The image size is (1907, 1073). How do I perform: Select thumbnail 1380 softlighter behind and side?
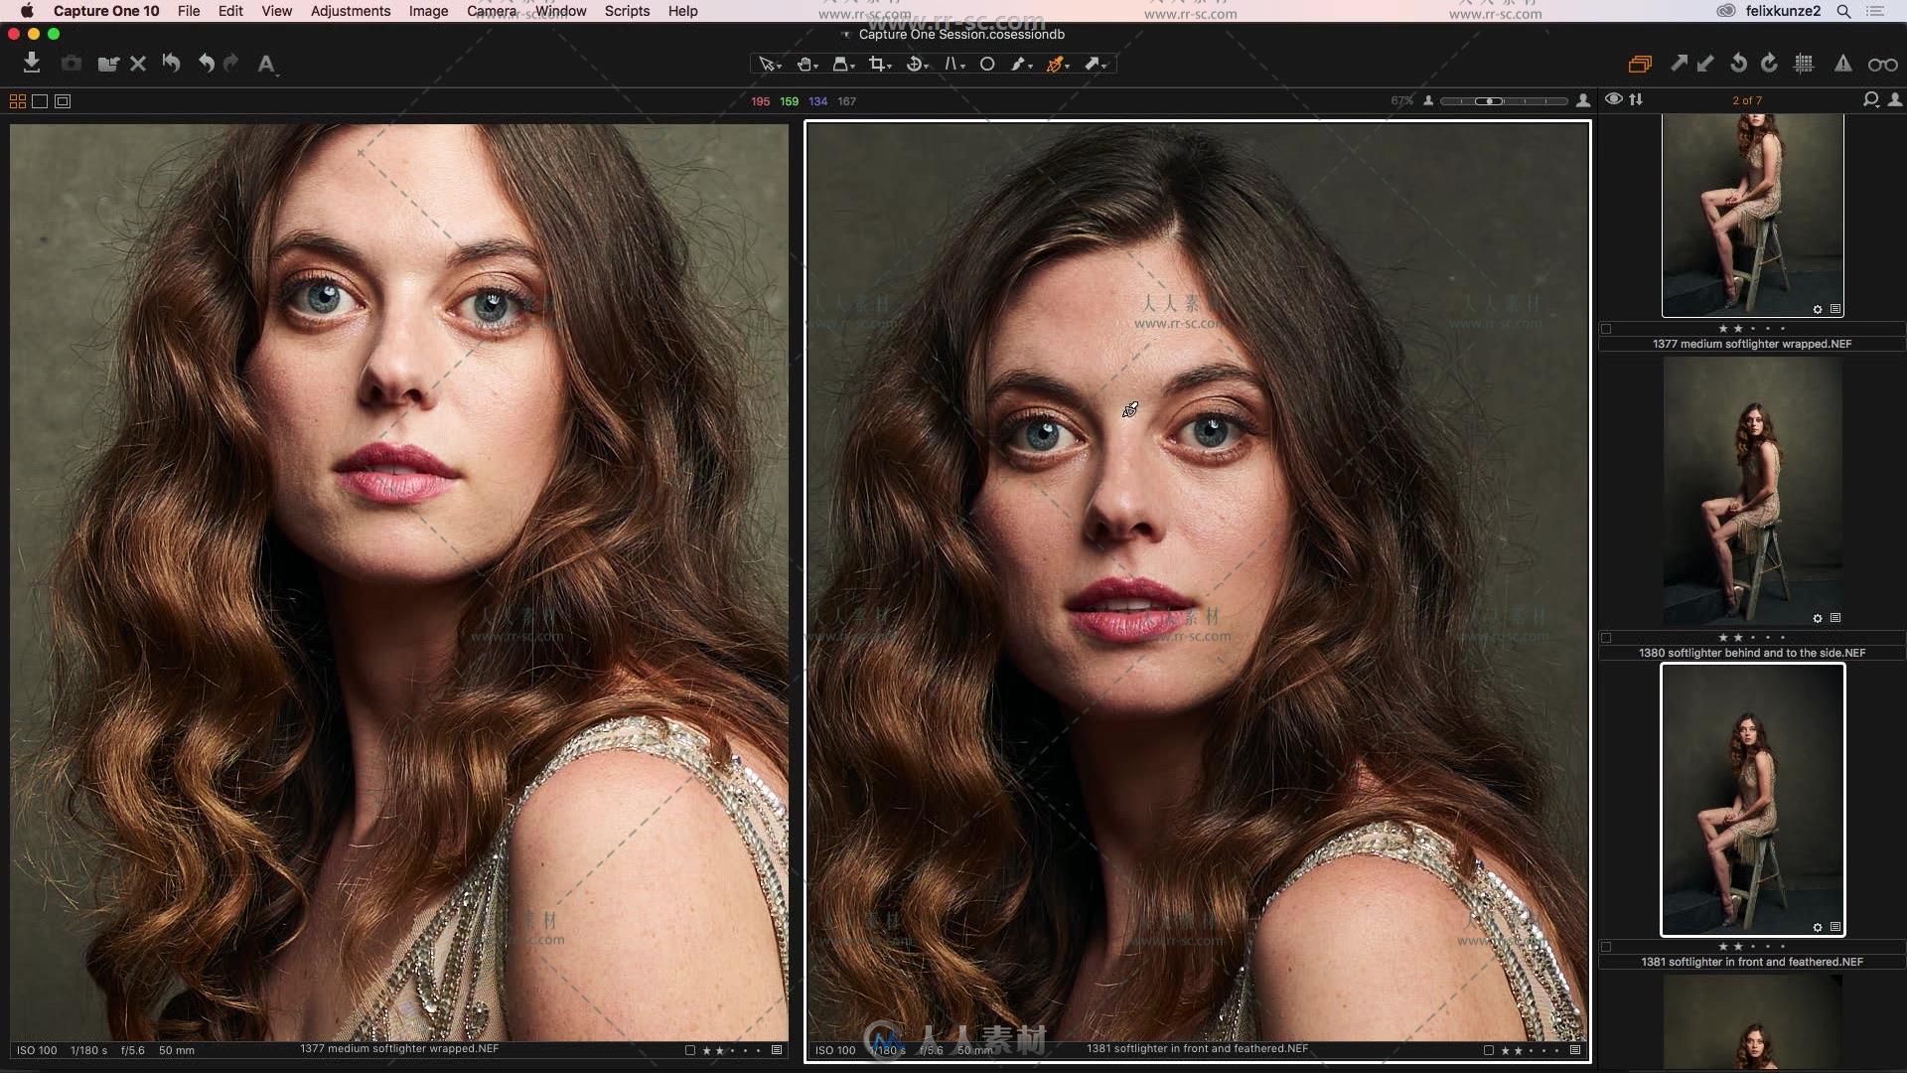(x=1753, y=492)
